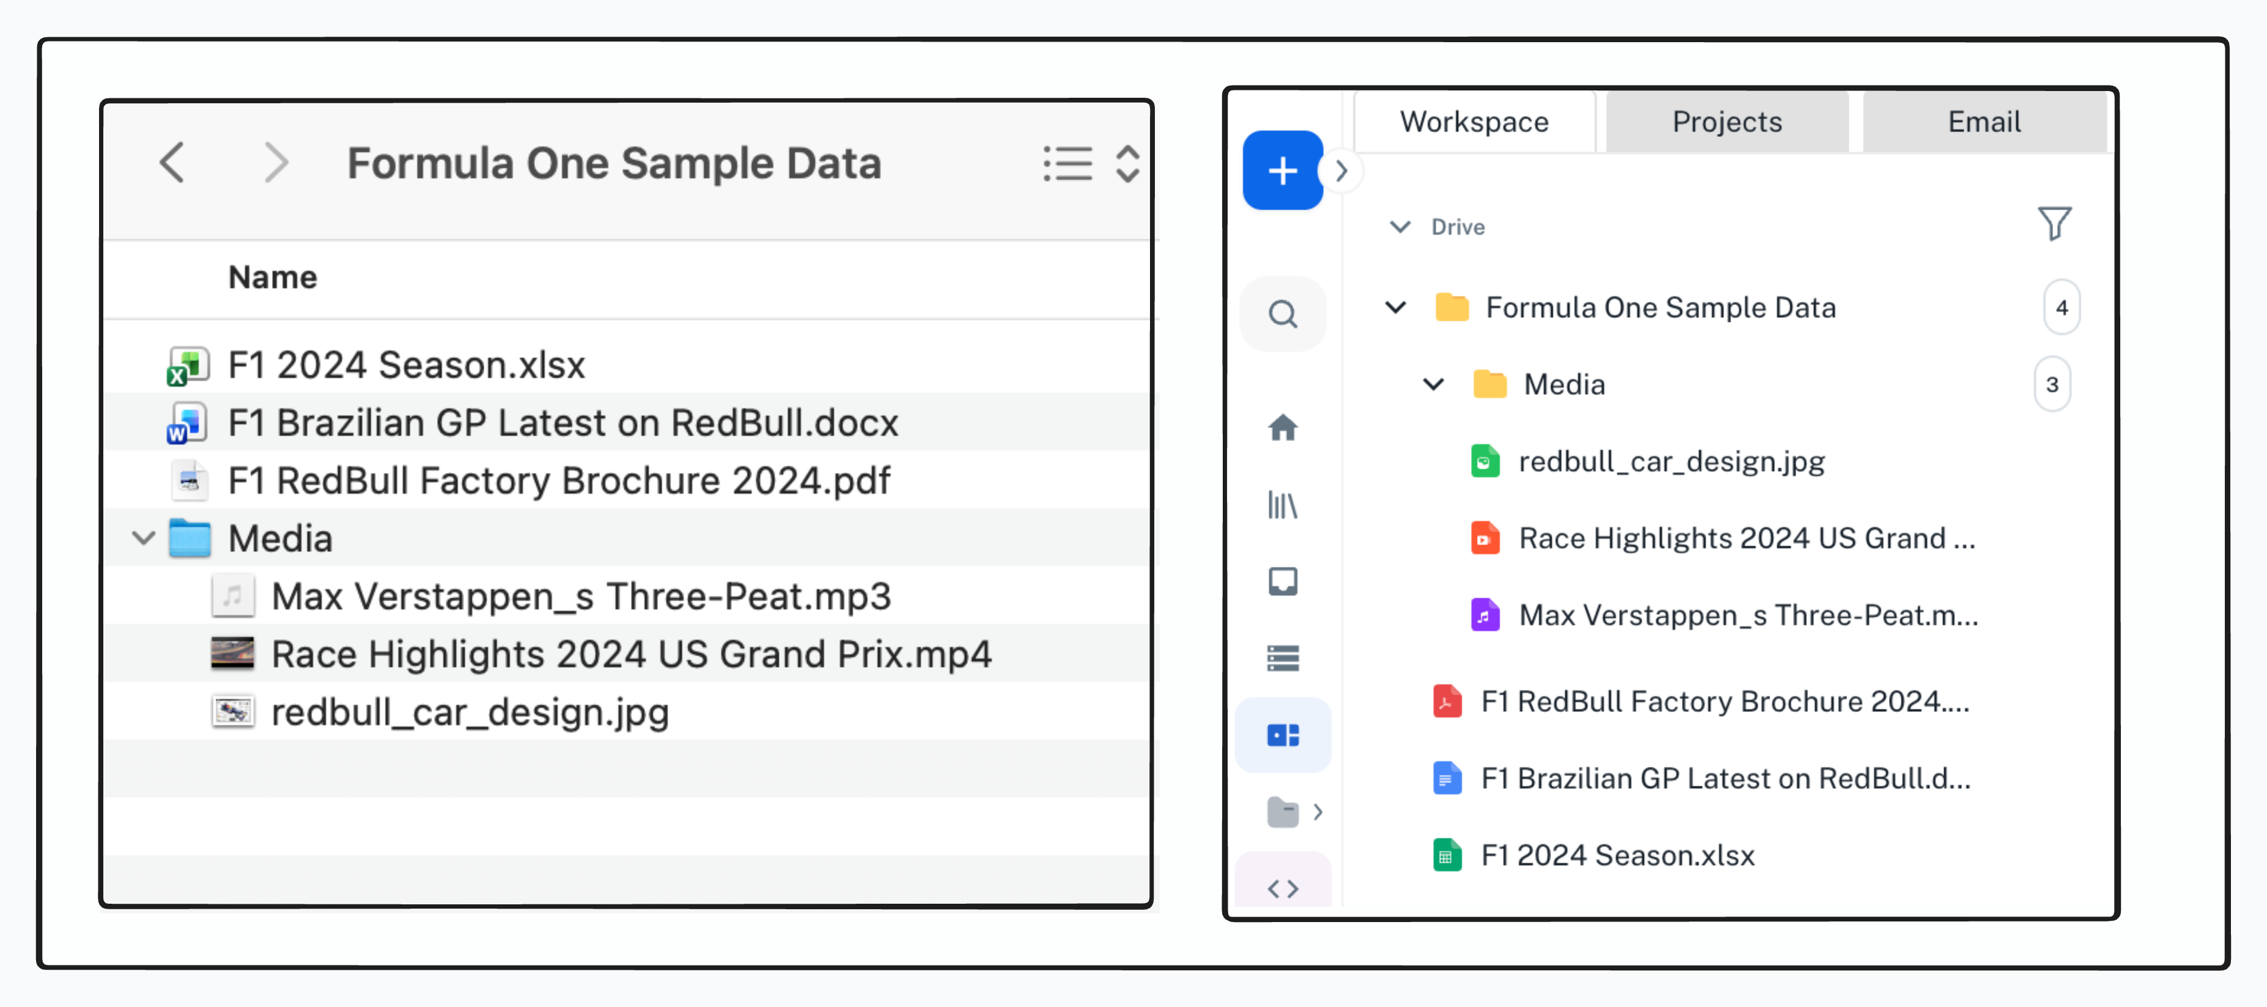2267x1007 pixels.
Task: Open the code brackets sidebar icon
Action: (1282, 888)
